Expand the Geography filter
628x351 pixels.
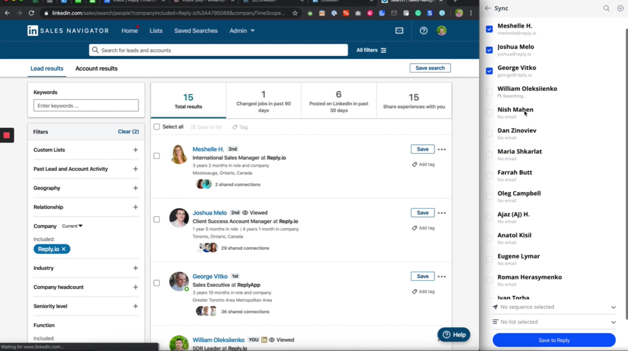[x=135, y=188]
